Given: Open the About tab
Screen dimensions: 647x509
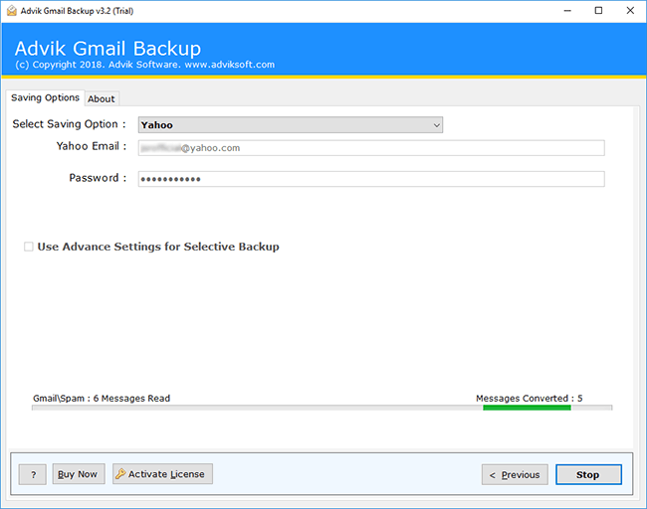Looking at the screenshot, I should (x=102, y=98).
